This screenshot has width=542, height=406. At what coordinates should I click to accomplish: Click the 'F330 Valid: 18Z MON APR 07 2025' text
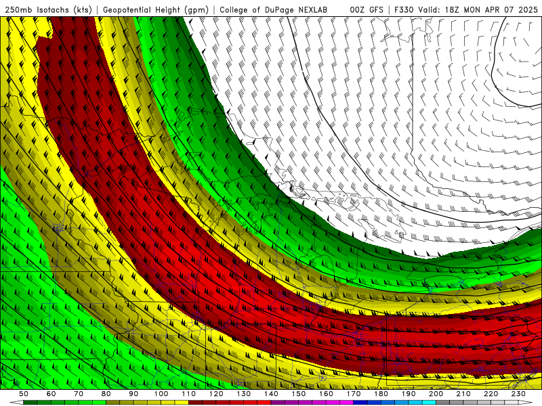point(466,9)
